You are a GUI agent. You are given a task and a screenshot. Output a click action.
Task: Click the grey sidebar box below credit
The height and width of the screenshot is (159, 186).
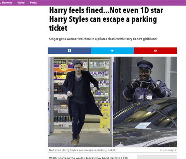pos(157,157)
